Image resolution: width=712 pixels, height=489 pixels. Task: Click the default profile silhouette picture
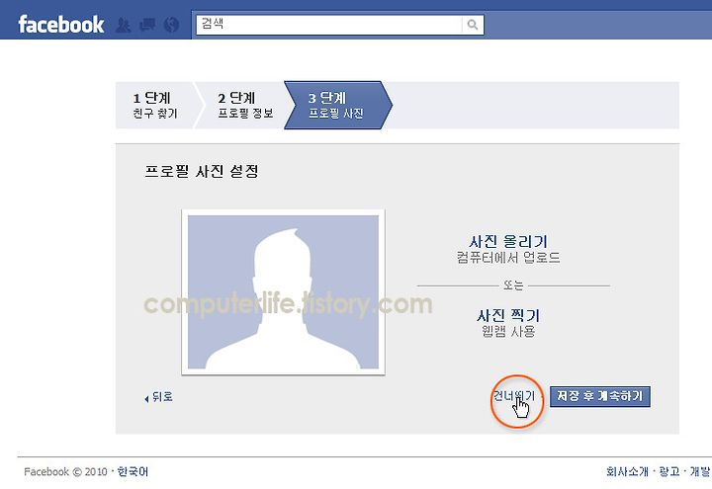[283, 292]
